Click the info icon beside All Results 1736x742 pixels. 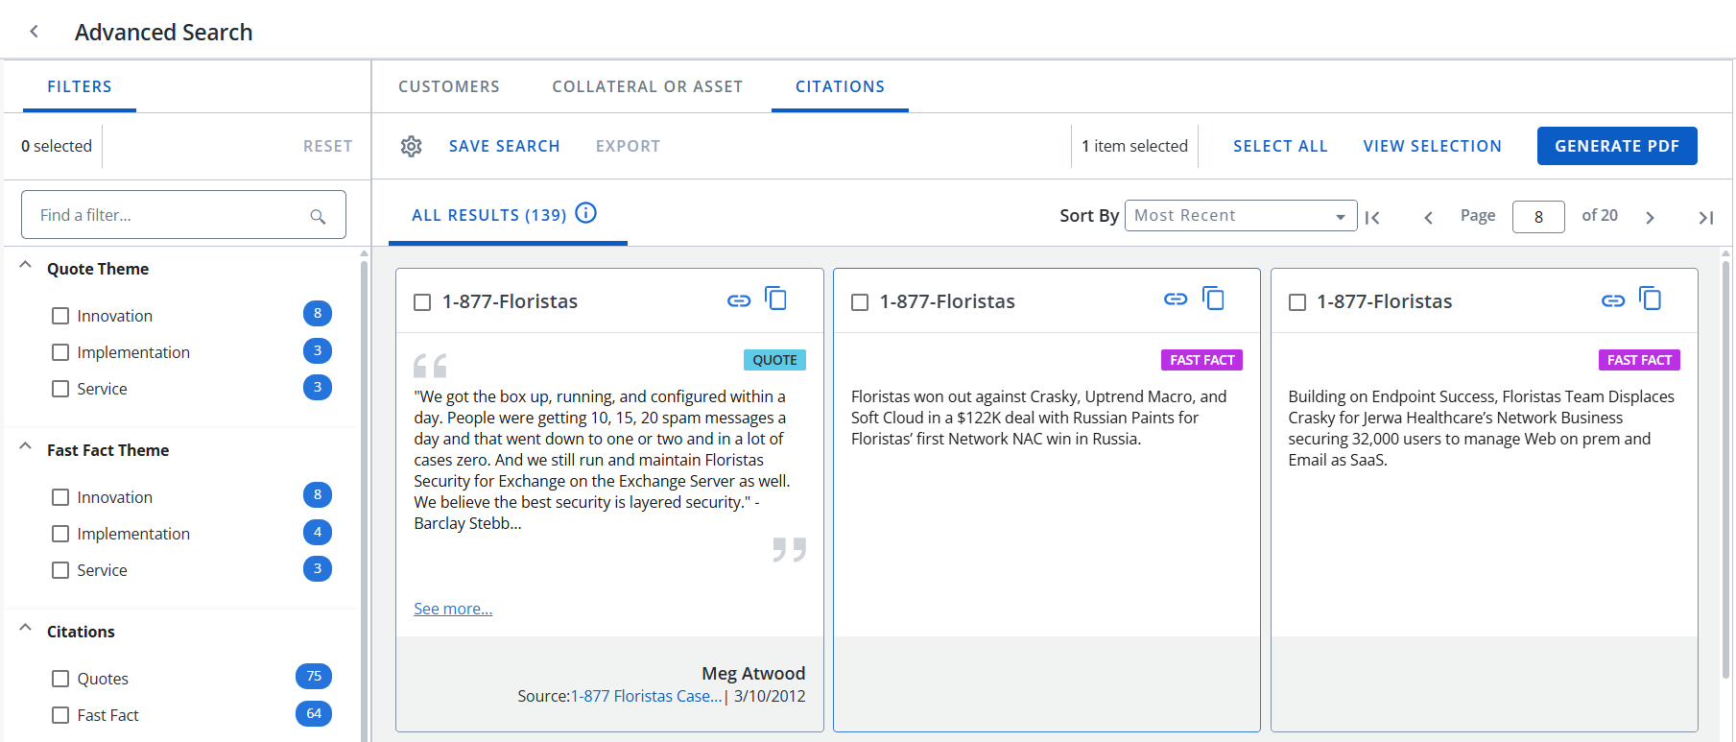tap(585, 213)
